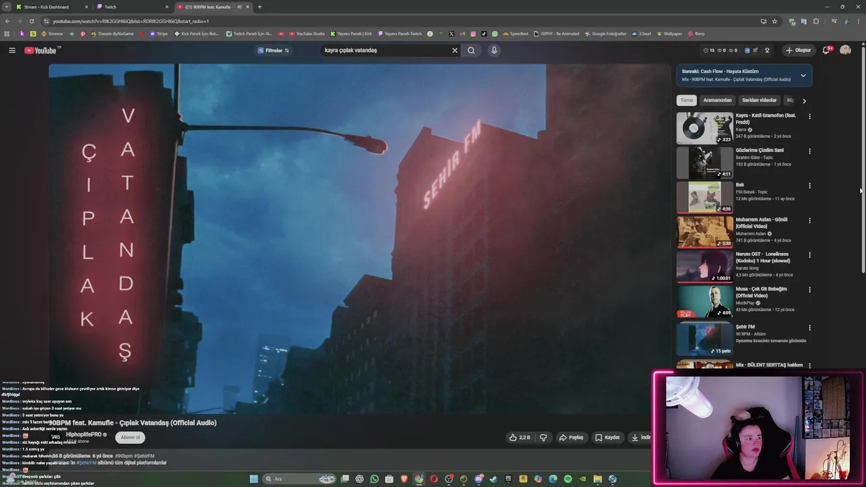866x487 pixels.
Task: Open the YouTube hamburger guide menu
Action: coord(12,50)
